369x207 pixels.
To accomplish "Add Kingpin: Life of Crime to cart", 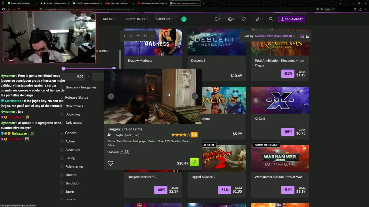I will click(194, 162).
